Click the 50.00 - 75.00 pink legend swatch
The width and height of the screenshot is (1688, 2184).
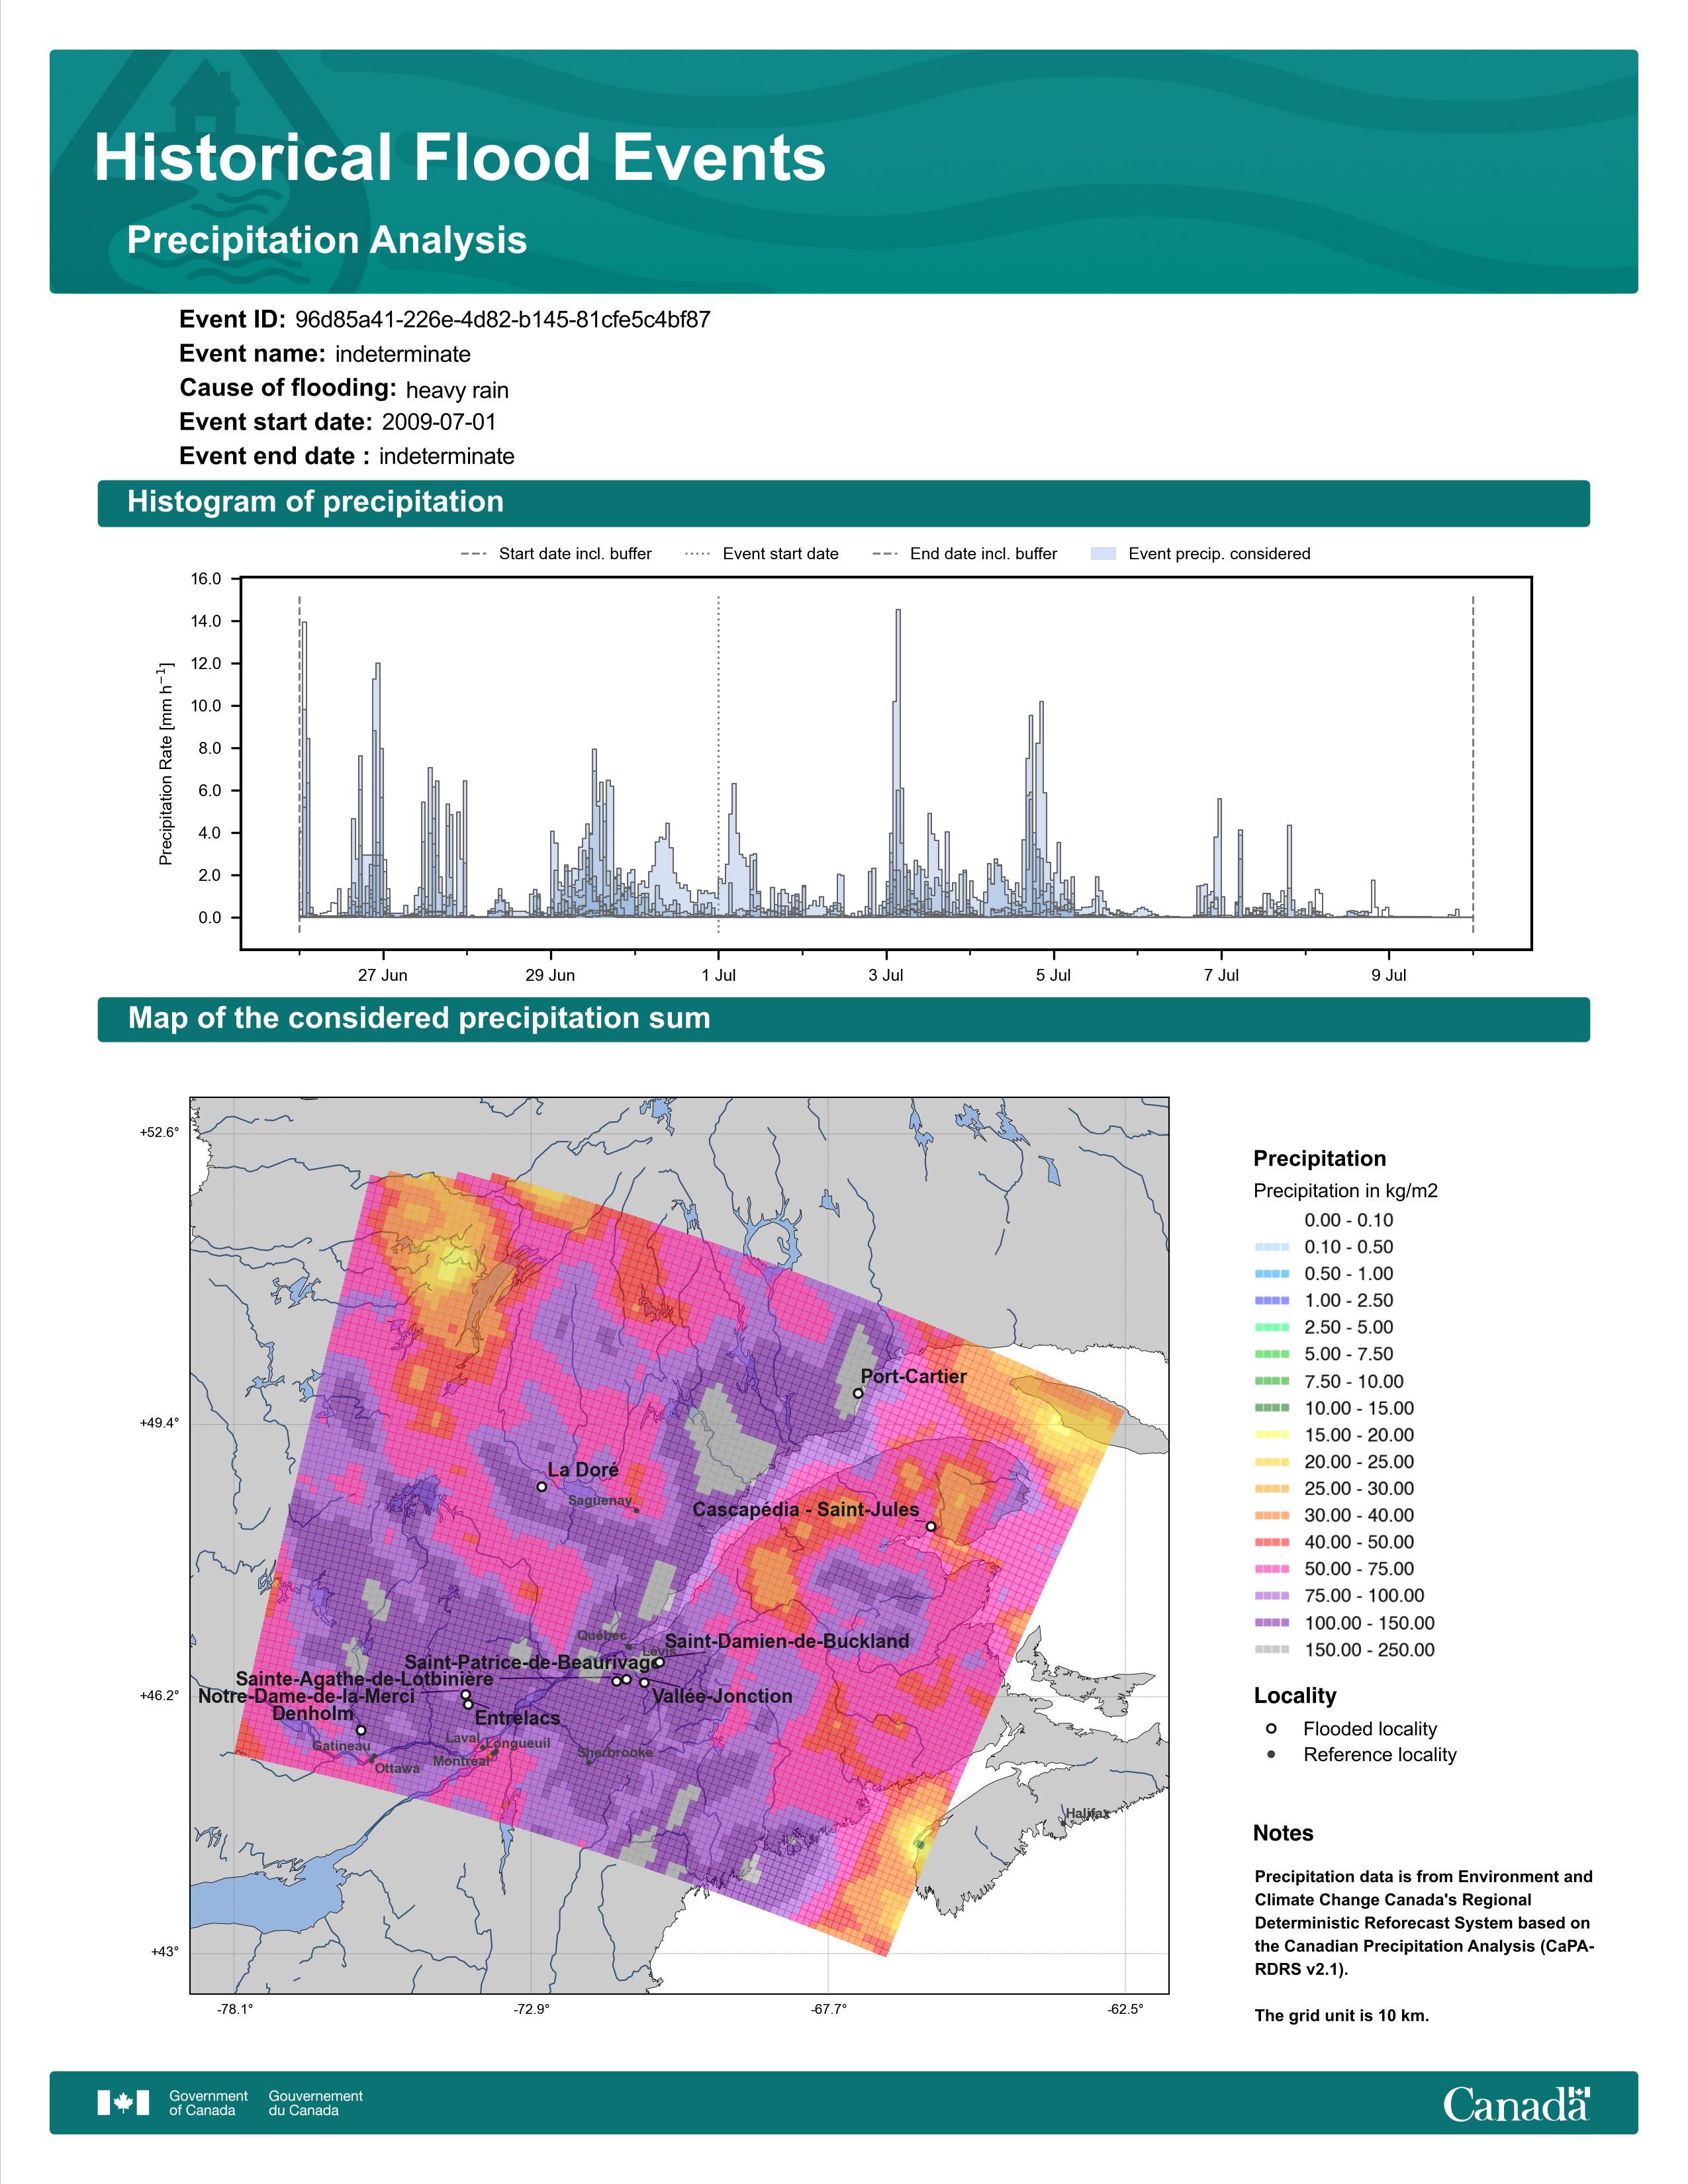click(x=1271, y=1569)
